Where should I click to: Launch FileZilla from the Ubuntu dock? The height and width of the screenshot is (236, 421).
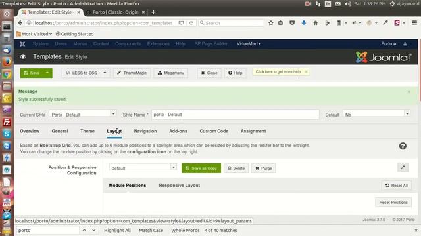click(x=7, y=123)
